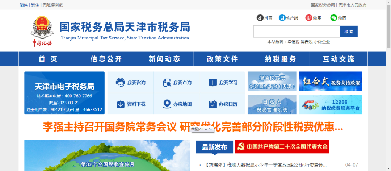Click hot keyword 增值税
Image resolution: width=391 pixels, height=171 pixels.
tap(293, 42)
